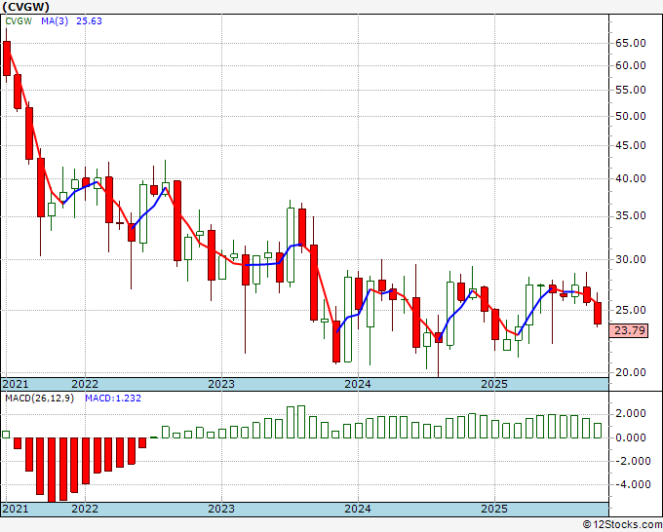Click the 2024 label on MACD panel axis

point(358,509)
